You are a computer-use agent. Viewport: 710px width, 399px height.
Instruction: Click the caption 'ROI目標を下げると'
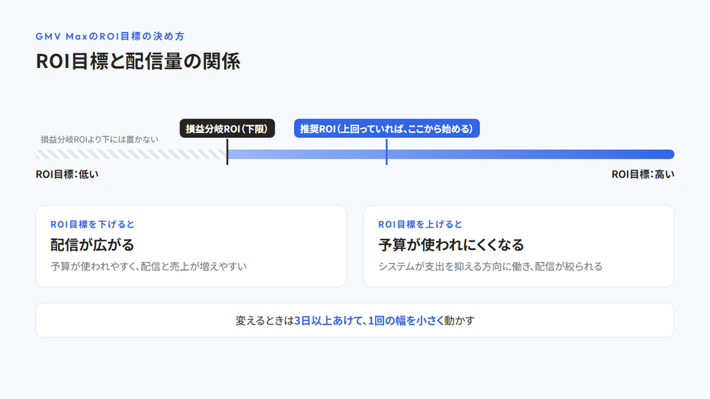click(92, 224)
